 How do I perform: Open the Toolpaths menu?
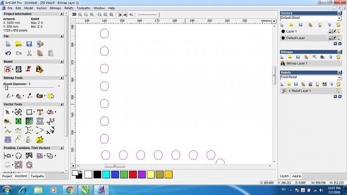[x=83, y=8]
